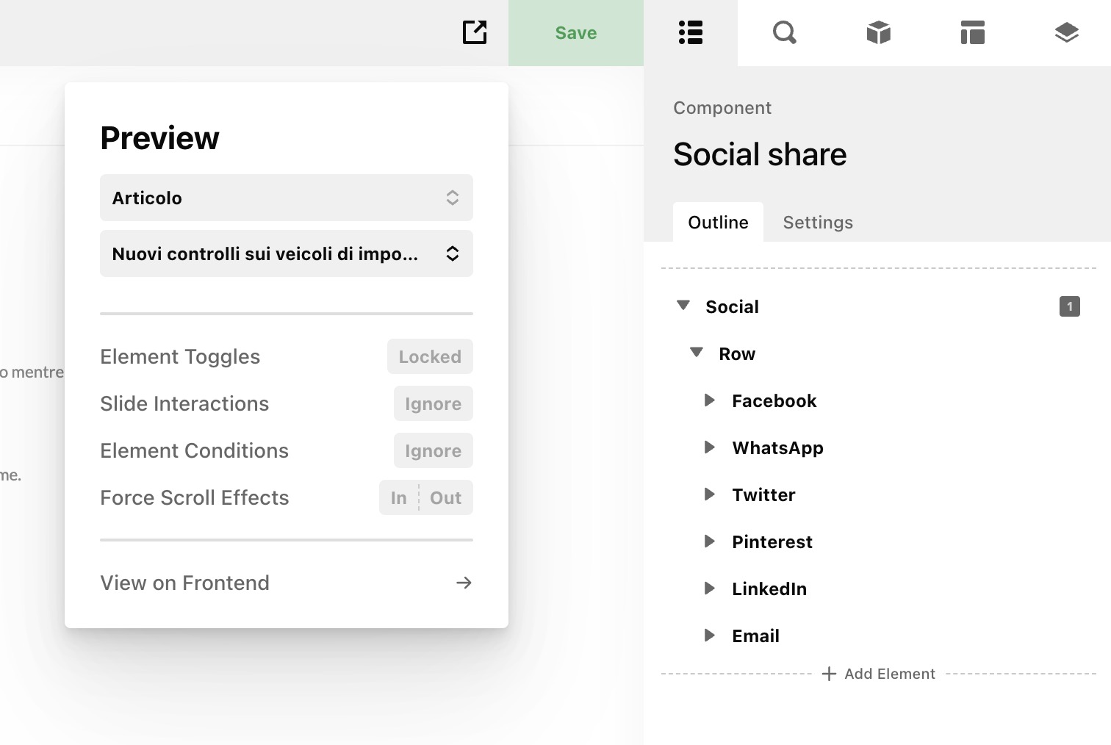Collapse the Social tree node
This screenshot has height=745, width=1111.
[683, 306]
